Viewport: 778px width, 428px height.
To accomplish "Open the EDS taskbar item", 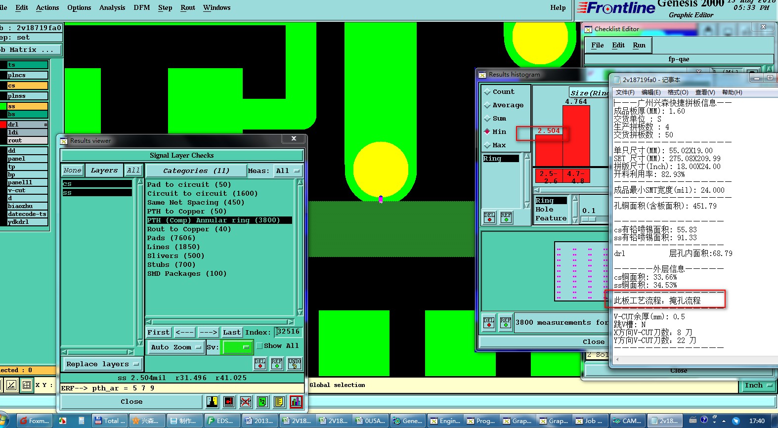I will click(x=221, y=421).
